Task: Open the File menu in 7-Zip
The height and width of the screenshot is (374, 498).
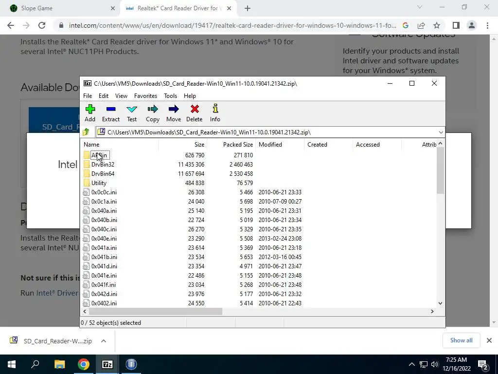Action: click(88, 96)
